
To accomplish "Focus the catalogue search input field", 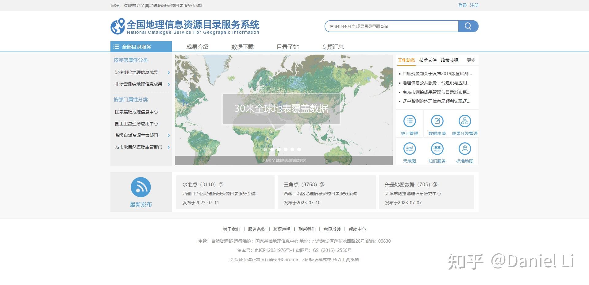I will pos(392,26).
